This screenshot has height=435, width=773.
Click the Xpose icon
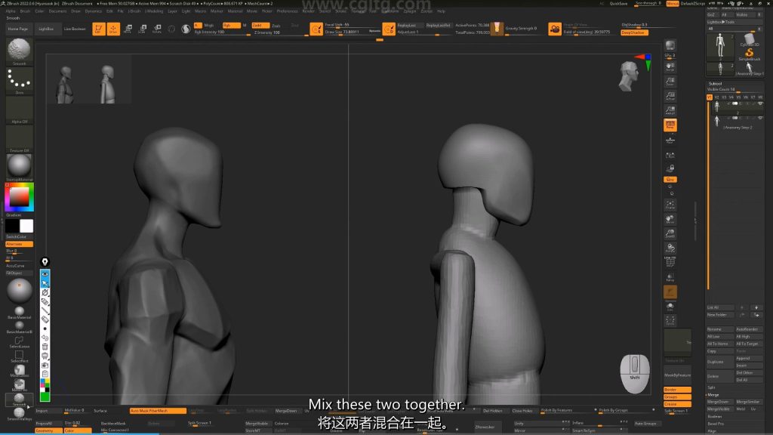pyautogui.click(x=670, y=321)
